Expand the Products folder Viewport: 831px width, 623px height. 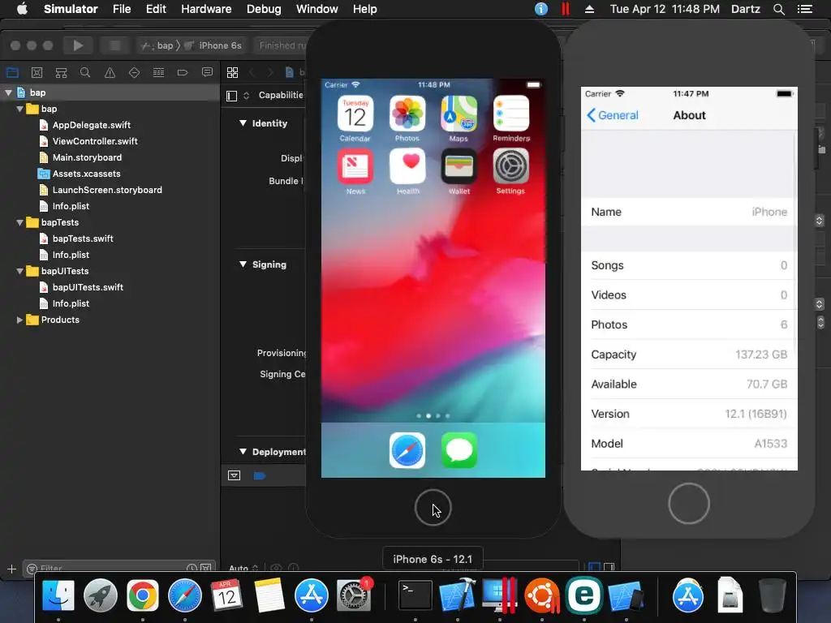pyautogui.click(x=19, y=320)
